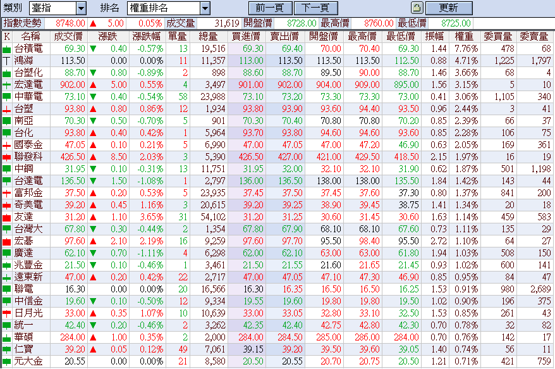Select the stock name 華碩
The height and width of the screenshot is (369, 555).
[24, 337]
